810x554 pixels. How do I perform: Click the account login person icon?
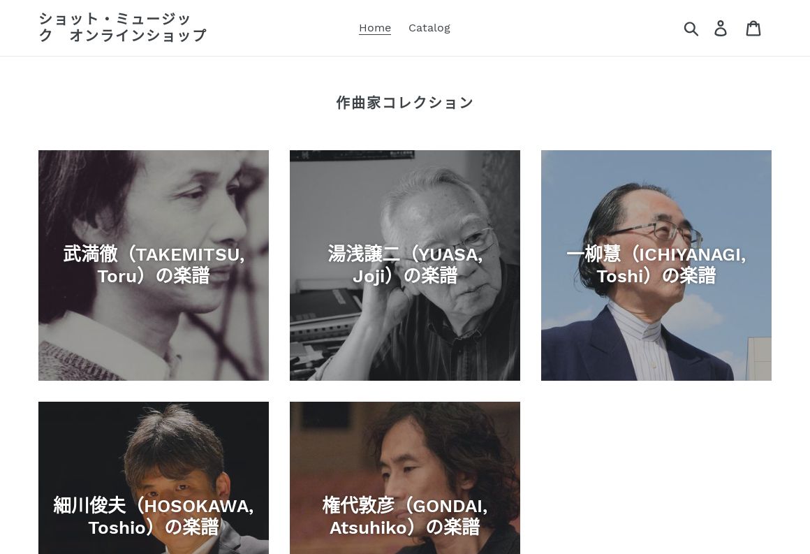pyautogui.click(x=721, y=29)
